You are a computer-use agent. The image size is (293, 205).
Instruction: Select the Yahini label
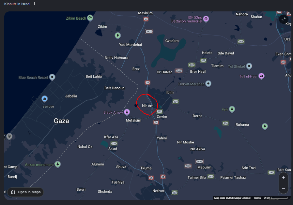pyautogui.click(x=162, y=138)
